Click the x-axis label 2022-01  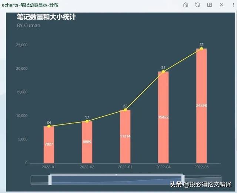pos(49,167)
